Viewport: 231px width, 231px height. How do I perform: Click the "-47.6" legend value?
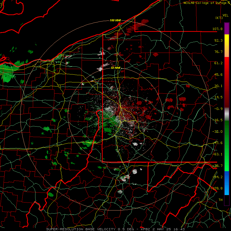tap(217, 143)
